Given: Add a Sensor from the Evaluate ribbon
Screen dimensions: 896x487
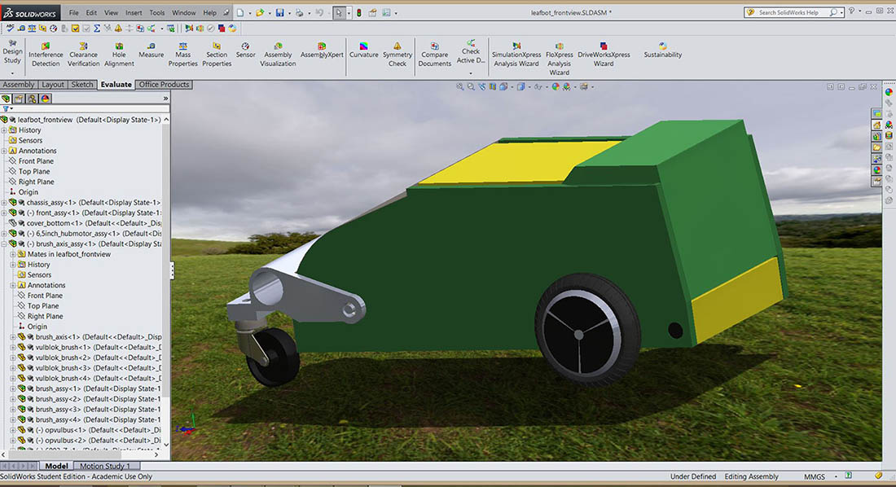Looking at the screenshot, I should 245,50.
